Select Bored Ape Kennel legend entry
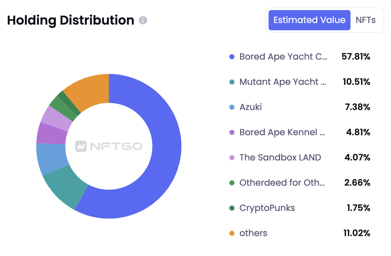 tap(282, 132)
